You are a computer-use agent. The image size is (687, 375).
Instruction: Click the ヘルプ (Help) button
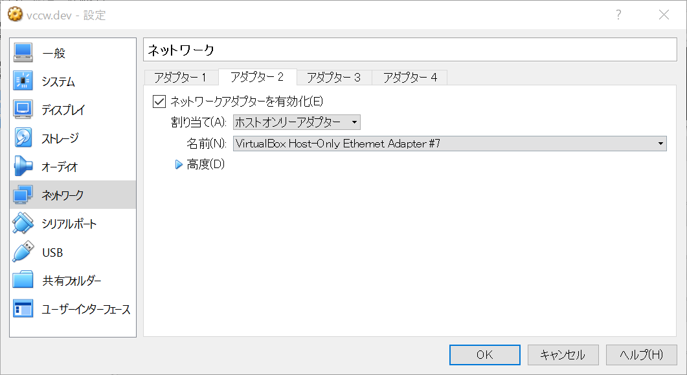[x=642, y=354]
